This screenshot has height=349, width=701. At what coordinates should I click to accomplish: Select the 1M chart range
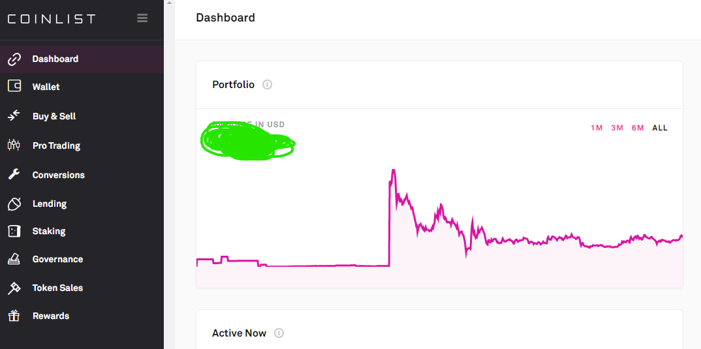(x=597, y=128)
